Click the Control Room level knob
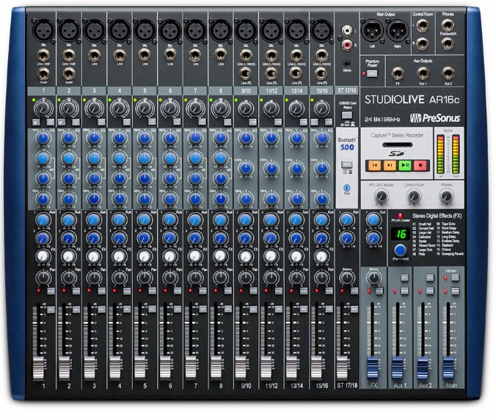The image size is (496, 420). 413,196
